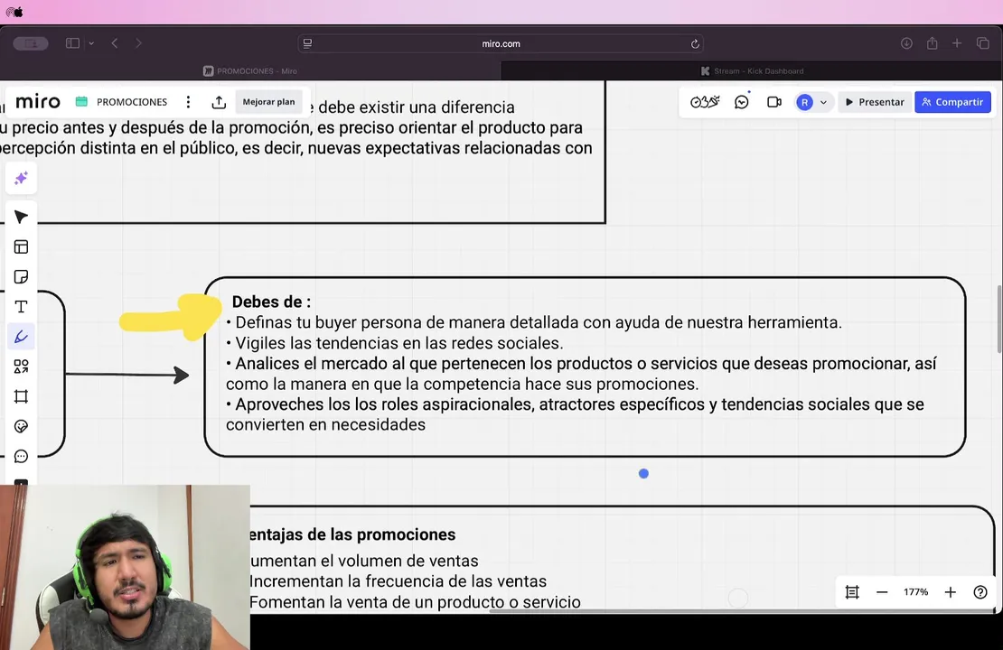Reload the page in Safari
This screenshot has width=1003, height=650.
click(695, 43)
